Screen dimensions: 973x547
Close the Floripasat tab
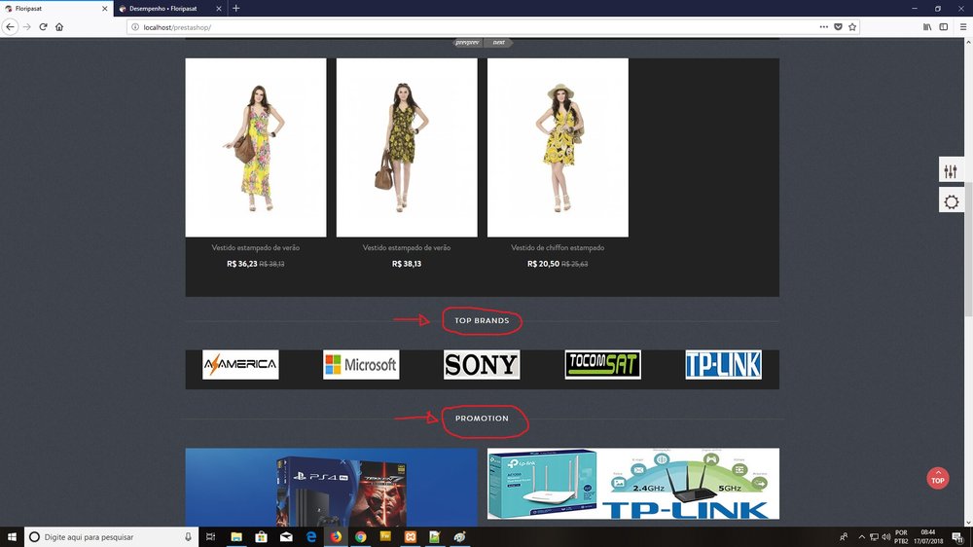(x=104, y=9)
